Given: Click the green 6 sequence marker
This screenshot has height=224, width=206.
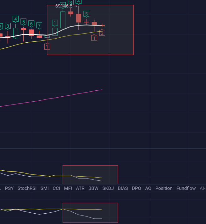Looking at the screenshot, I should tap(31, 24).
